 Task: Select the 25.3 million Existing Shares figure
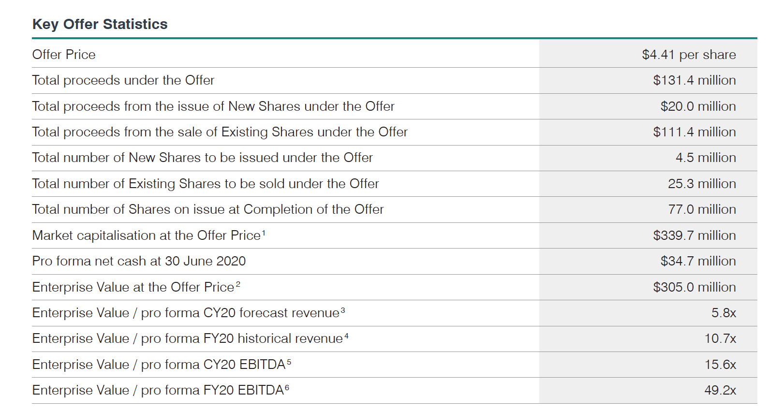coord(702,184)
